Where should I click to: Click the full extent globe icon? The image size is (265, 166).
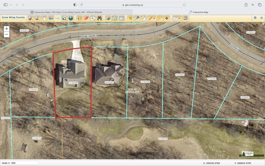point(71,18)
